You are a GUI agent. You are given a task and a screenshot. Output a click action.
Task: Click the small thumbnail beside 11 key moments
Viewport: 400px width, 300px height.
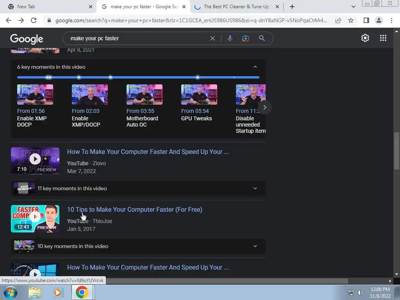point(24,189)
